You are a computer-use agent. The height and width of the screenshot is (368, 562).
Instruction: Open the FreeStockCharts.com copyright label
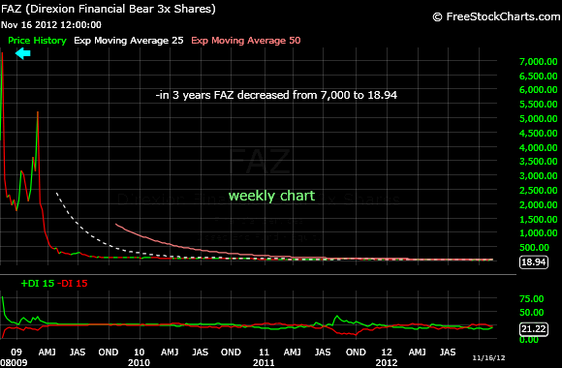[496, 16]
